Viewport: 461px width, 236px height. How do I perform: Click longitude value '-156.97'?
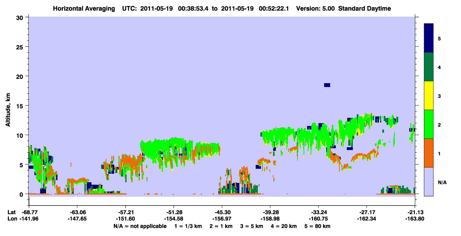pos(222,219)
